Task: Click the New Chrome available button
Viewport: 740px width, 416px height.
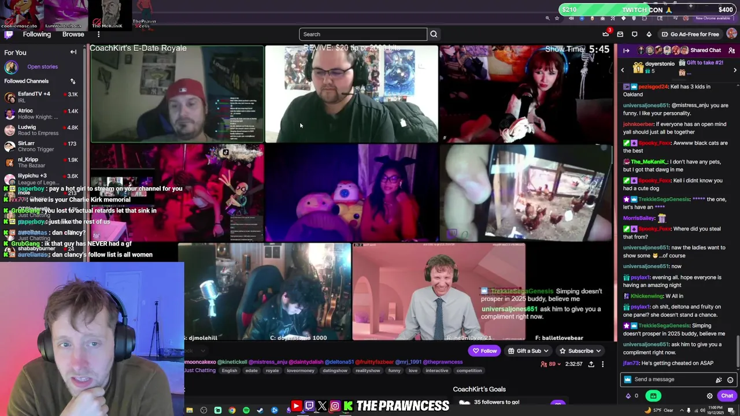Action: click(x=713, y=18)
